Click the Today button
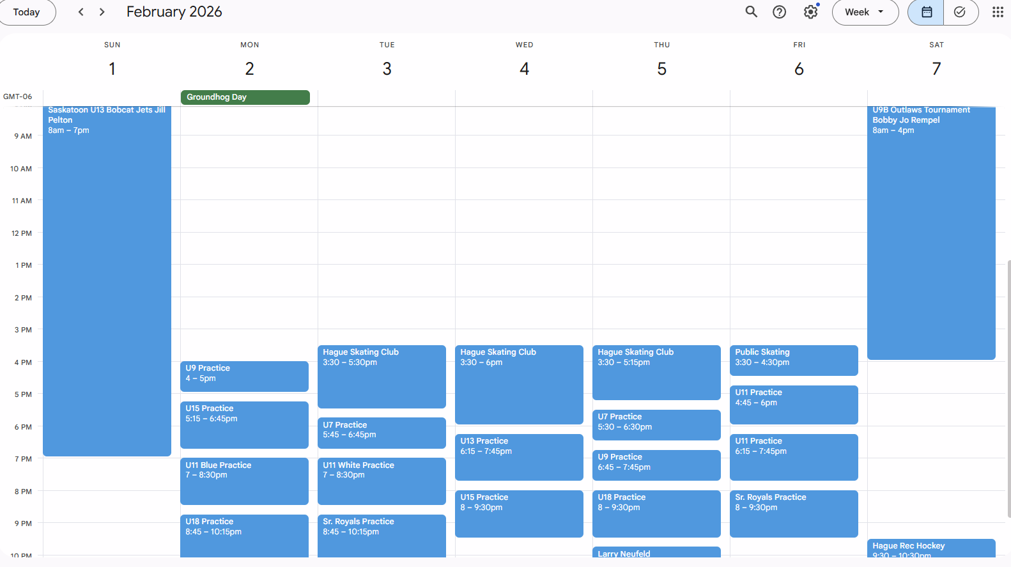 click(x=26, y=12)
